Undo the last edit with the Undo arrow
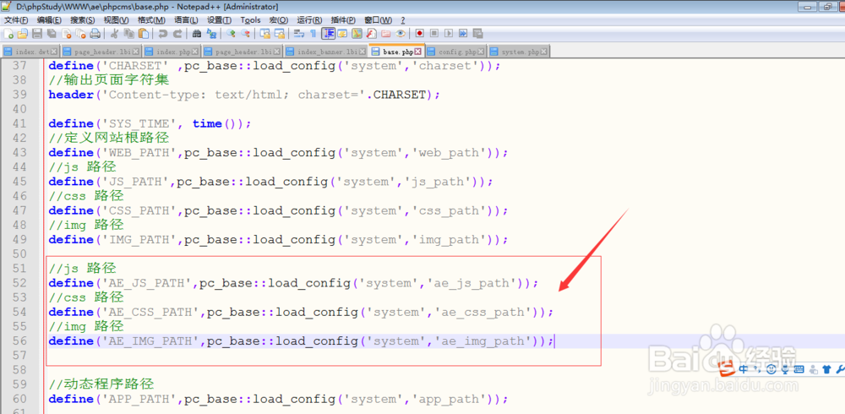Image resolution: width=845 pixels, height=414 pixels. tap(162, 34)
